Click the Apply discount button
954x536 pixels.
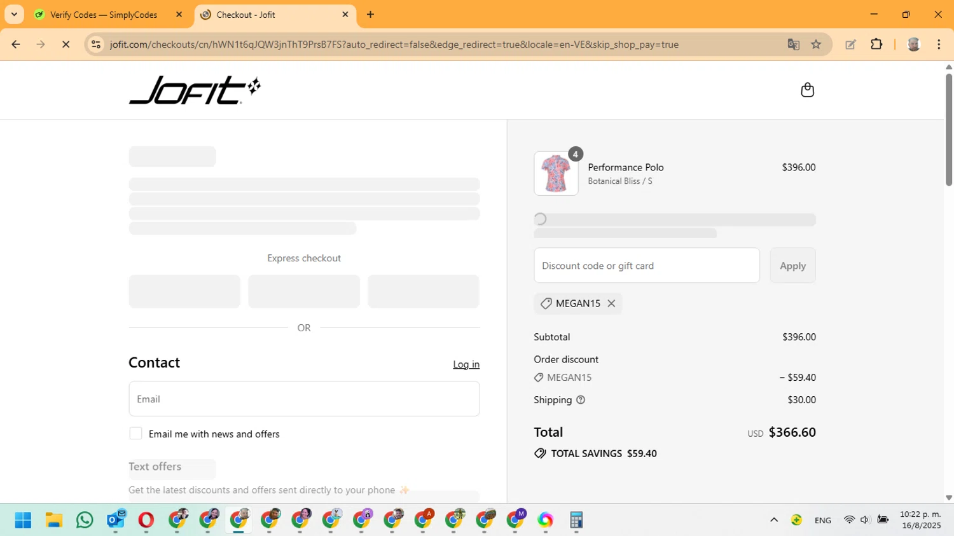point(792,266)
